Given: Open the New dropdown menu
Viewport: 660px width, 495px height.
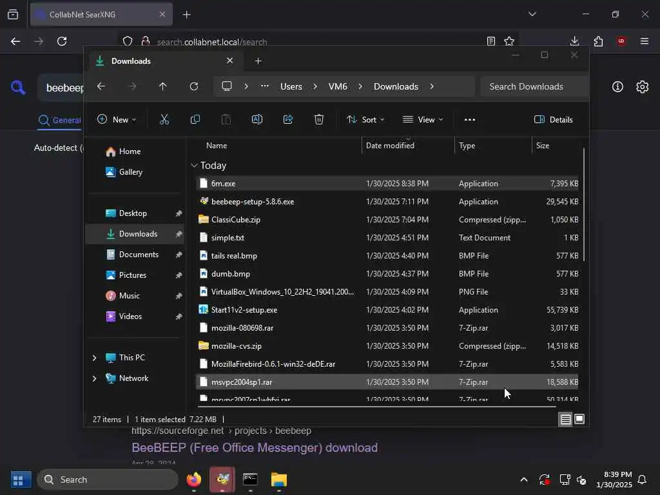Looking at the screenshot, I should coord(117,119).
